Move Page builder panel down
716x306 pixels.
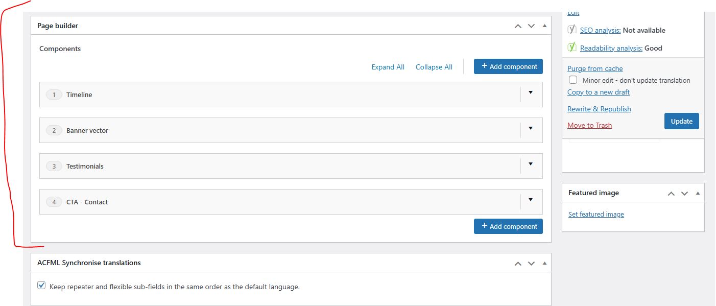531,26
